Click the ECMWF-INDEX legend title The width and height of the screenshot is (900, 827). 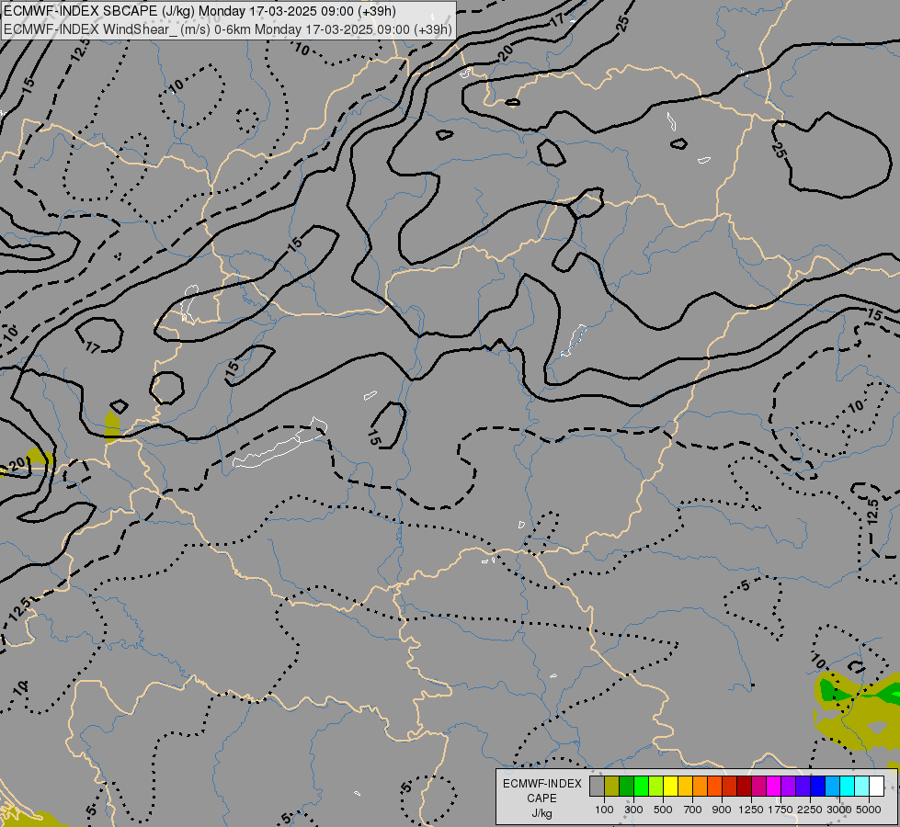542,784
